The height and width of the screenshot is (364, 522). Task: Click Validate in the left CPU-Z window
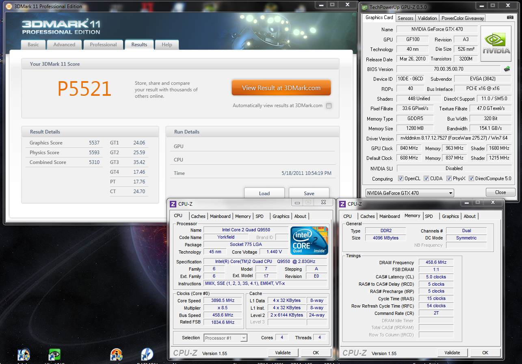283,353
